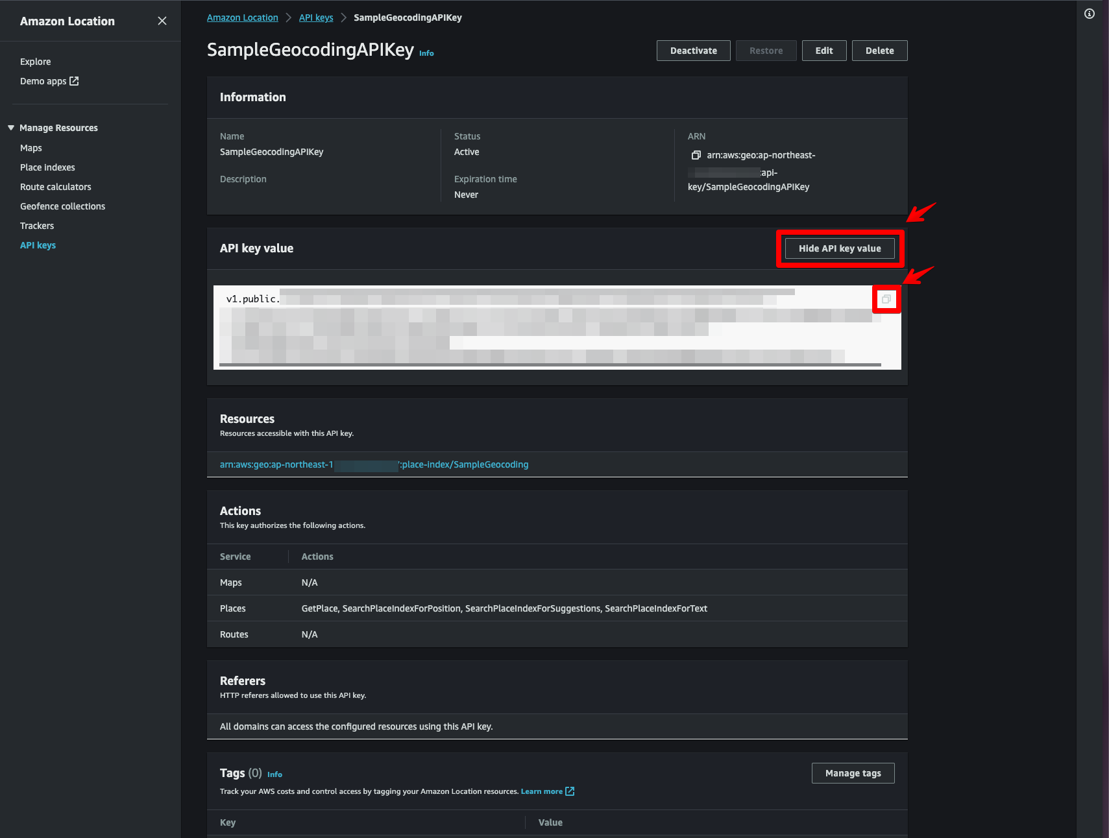Click the Key column header in Tags

click(x=228, y=822)
